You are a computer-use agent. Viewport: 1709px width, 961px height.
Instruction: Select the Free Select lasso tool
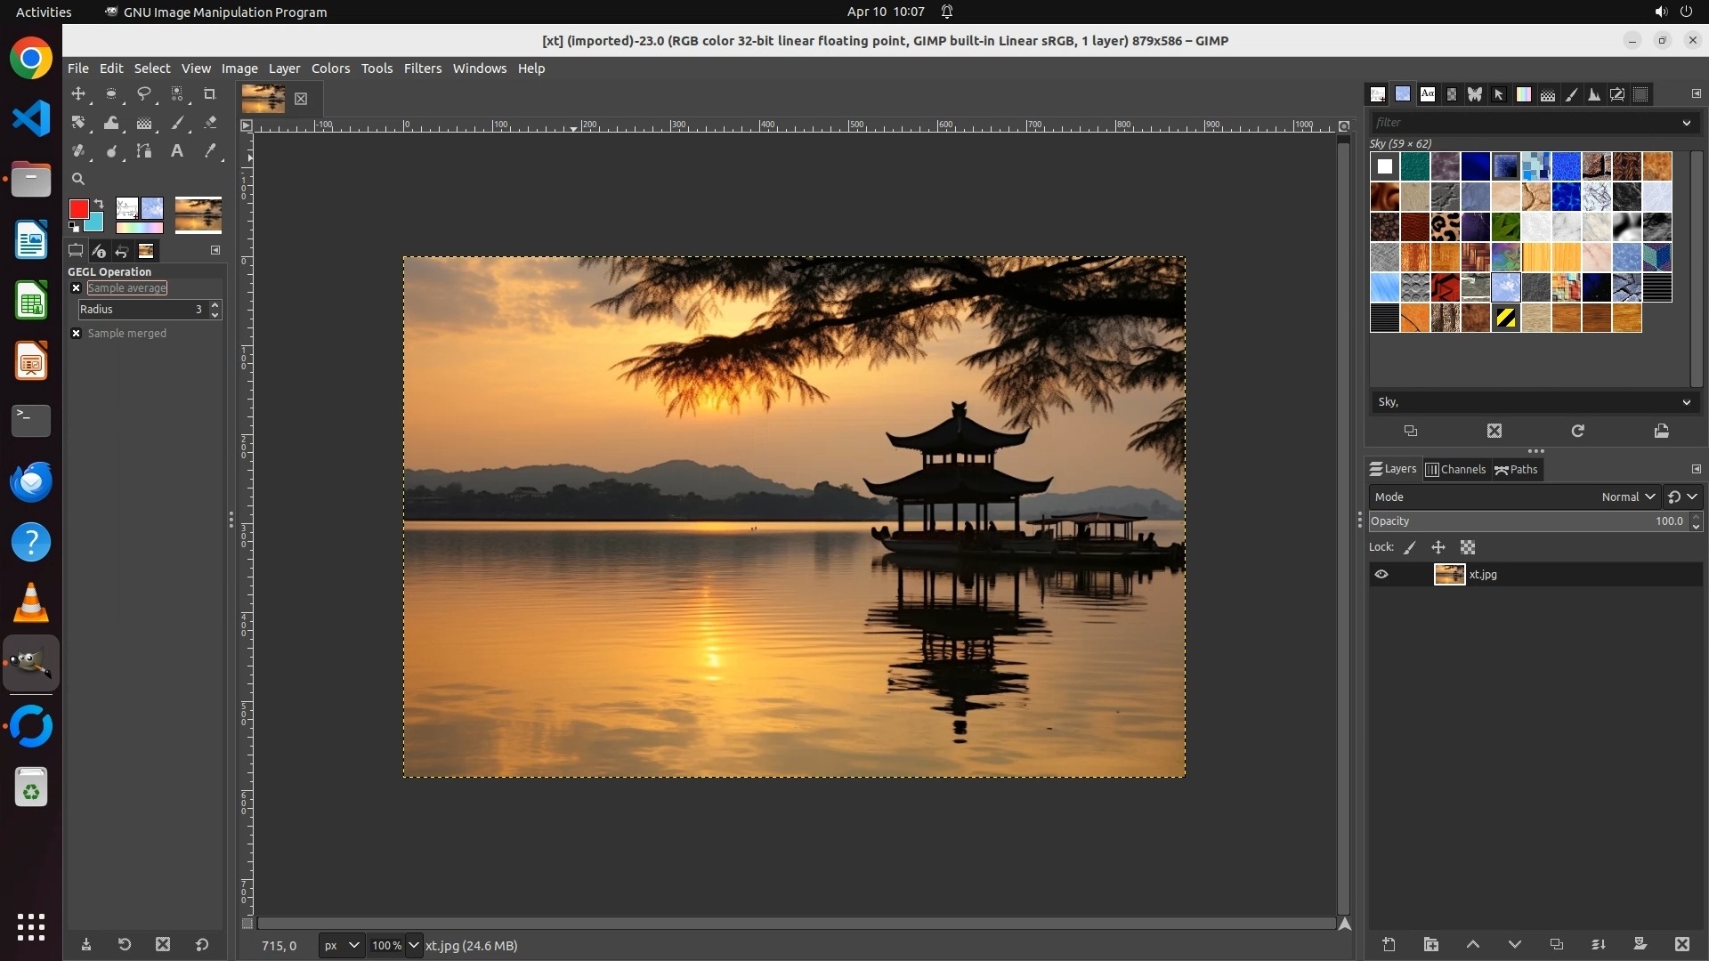click(x=144, y=93)
